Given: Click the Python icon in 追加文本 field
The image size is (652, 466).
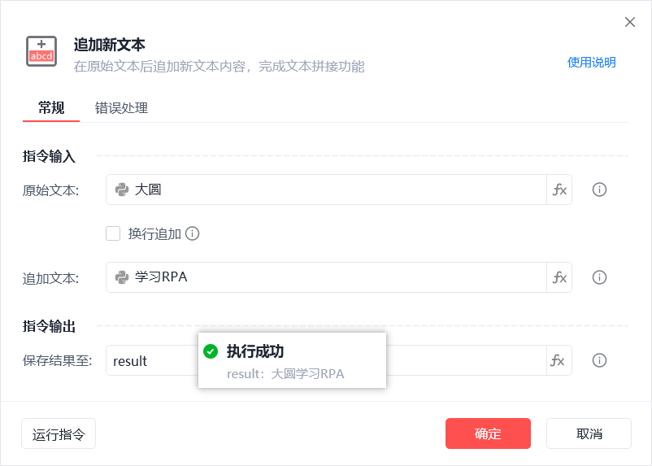Looking at the screenshot, I should pos(122,277).
